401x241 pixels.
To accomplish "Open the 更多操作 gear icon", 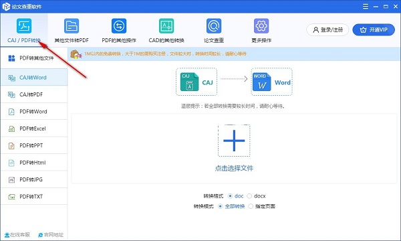I will (x=261, y=26).
